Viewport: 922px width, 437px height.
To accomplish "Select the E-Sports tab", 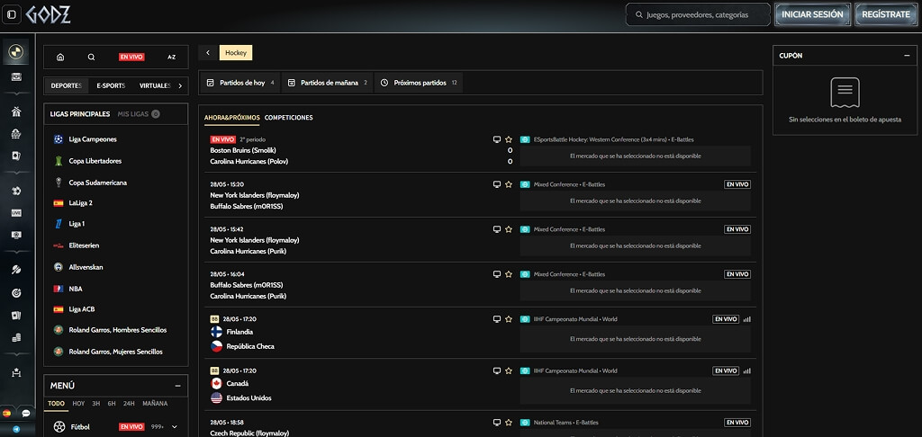I will coord(111,85).
